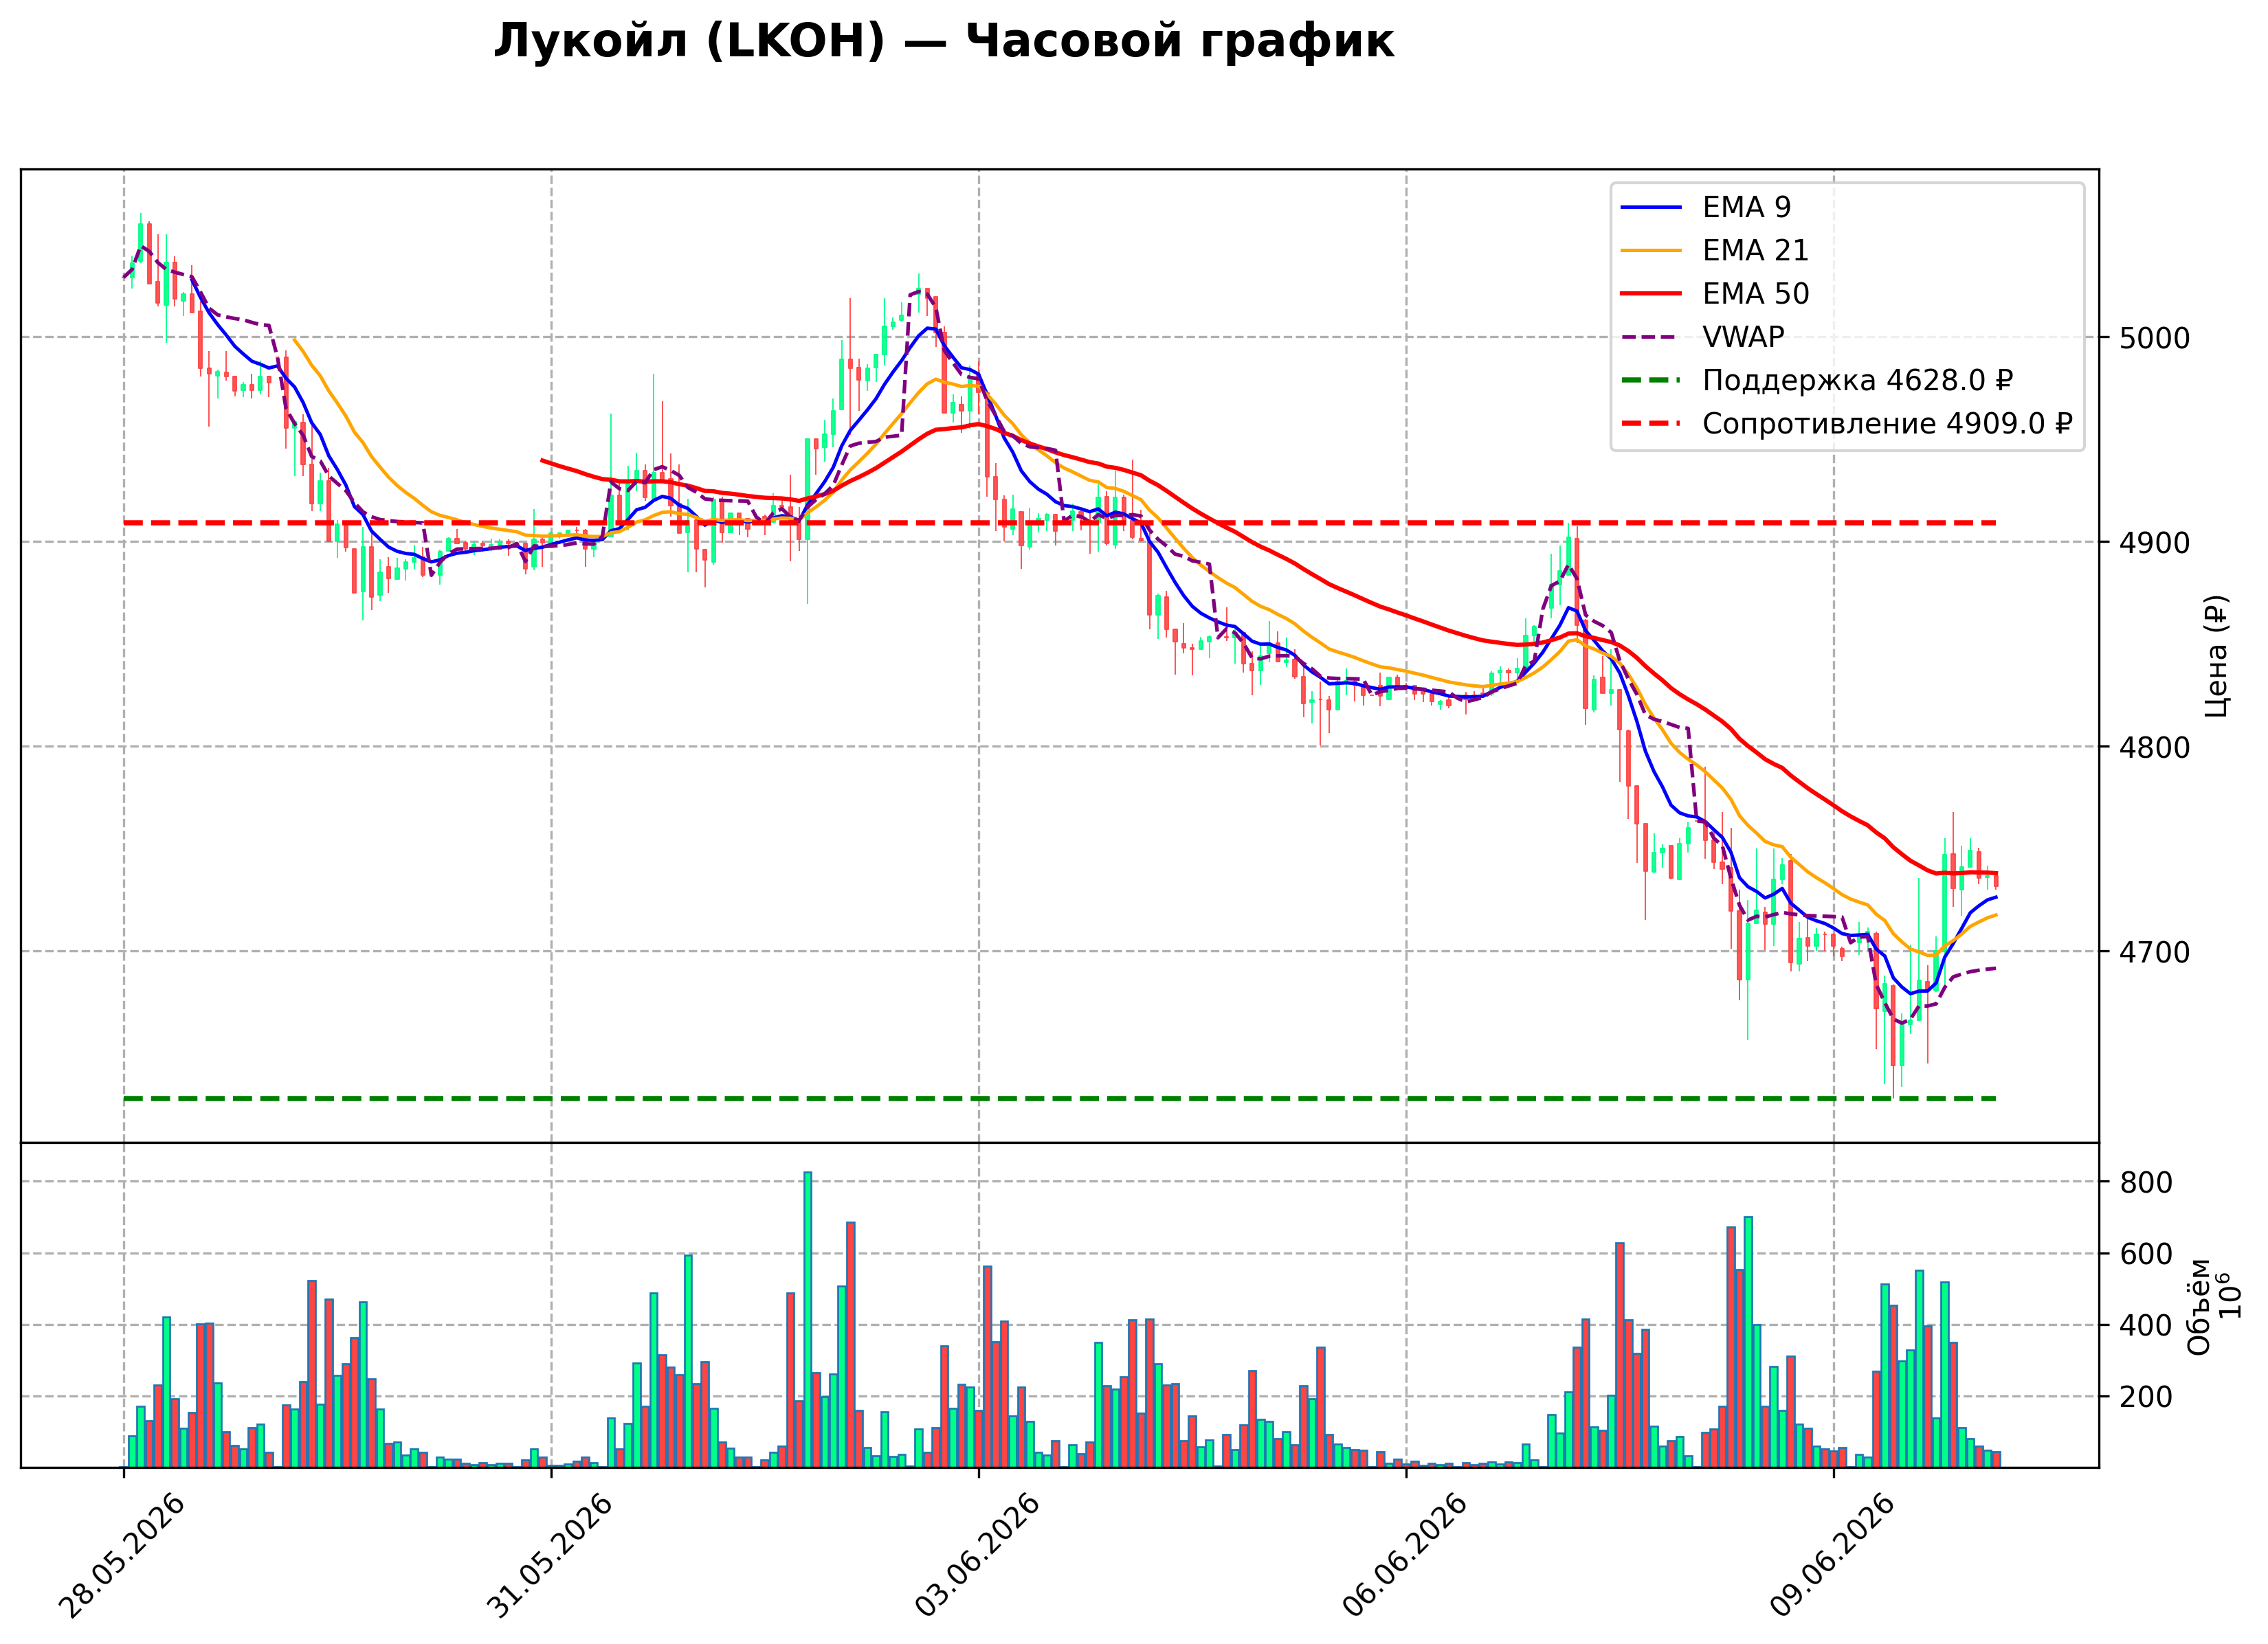Select the "EMA 50" legend label

click(x=1755, y=294)
